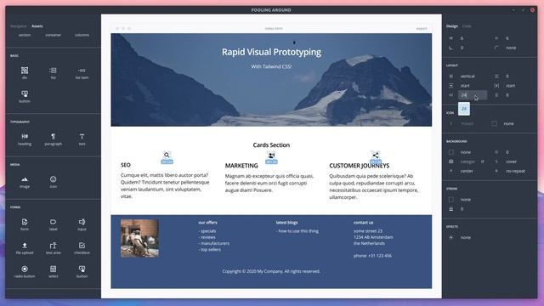Open the 'no-repeat' background repeat dropdown
Image resolution: width=544 pixels, height=306 pixels.
[x=515, y=171]
